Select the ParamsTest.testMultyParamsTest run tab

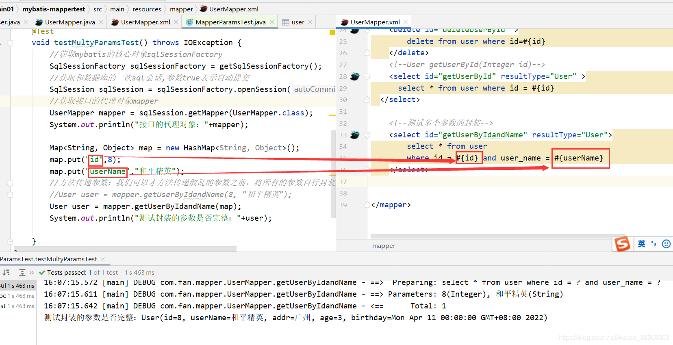pos(48,259)
